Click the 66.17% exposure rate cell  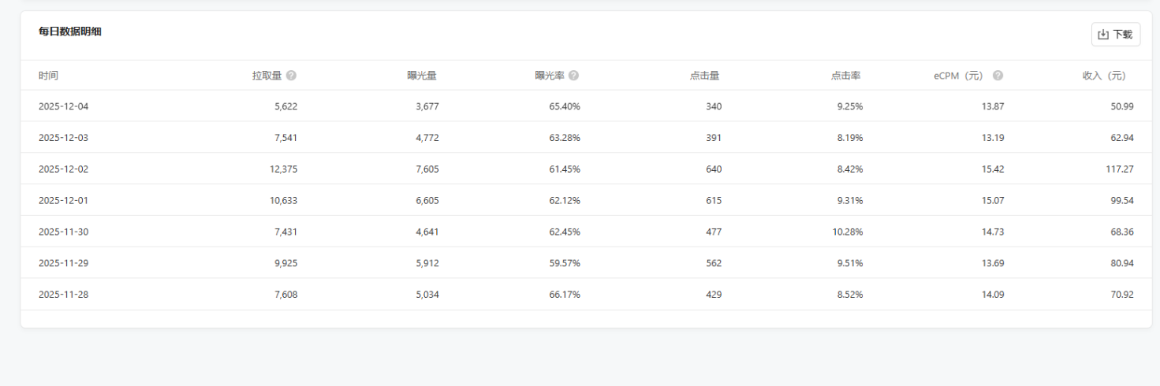(x=565, y=295)
